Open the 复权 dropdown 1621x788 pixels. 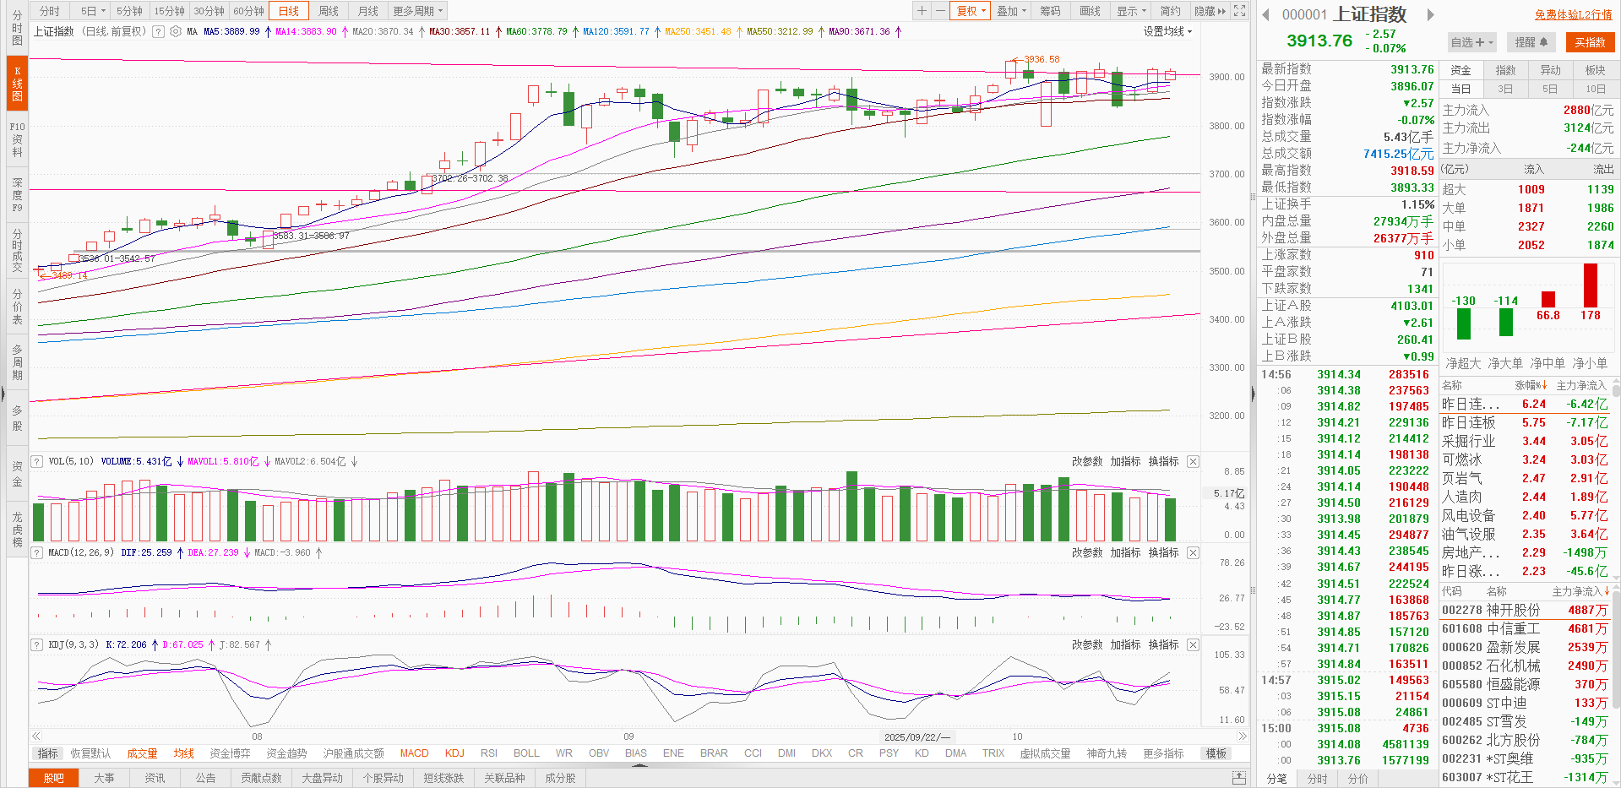(x=971, y=11)
